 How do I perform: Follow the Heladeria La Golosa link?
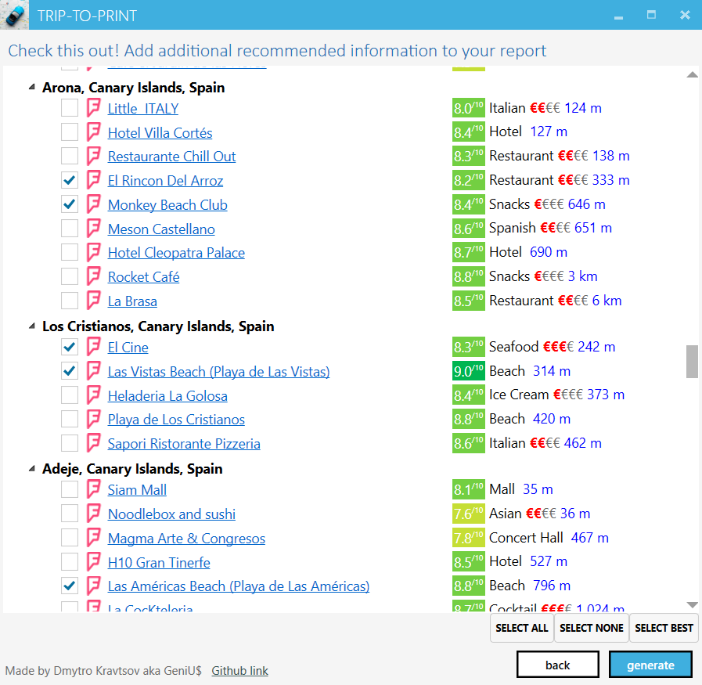pyautogui.click(x=167, y=396)
